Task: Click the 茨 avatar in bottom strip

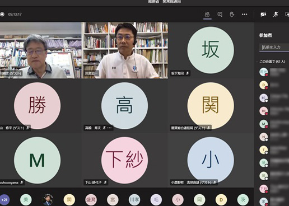Action: 243,200
